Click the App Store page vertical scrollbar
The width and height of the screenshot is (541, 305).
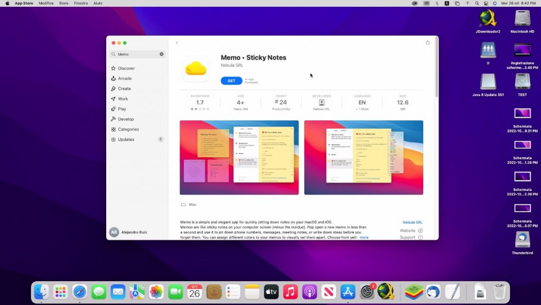pyautogui.click(x=436, y=69)
